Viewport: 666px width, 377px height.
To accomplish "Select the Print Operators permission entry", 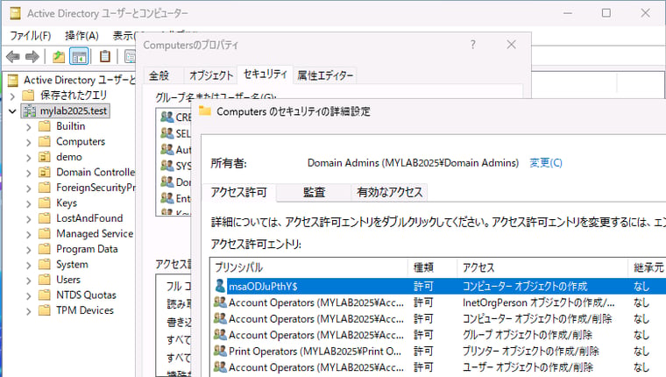I will point(438,351).
